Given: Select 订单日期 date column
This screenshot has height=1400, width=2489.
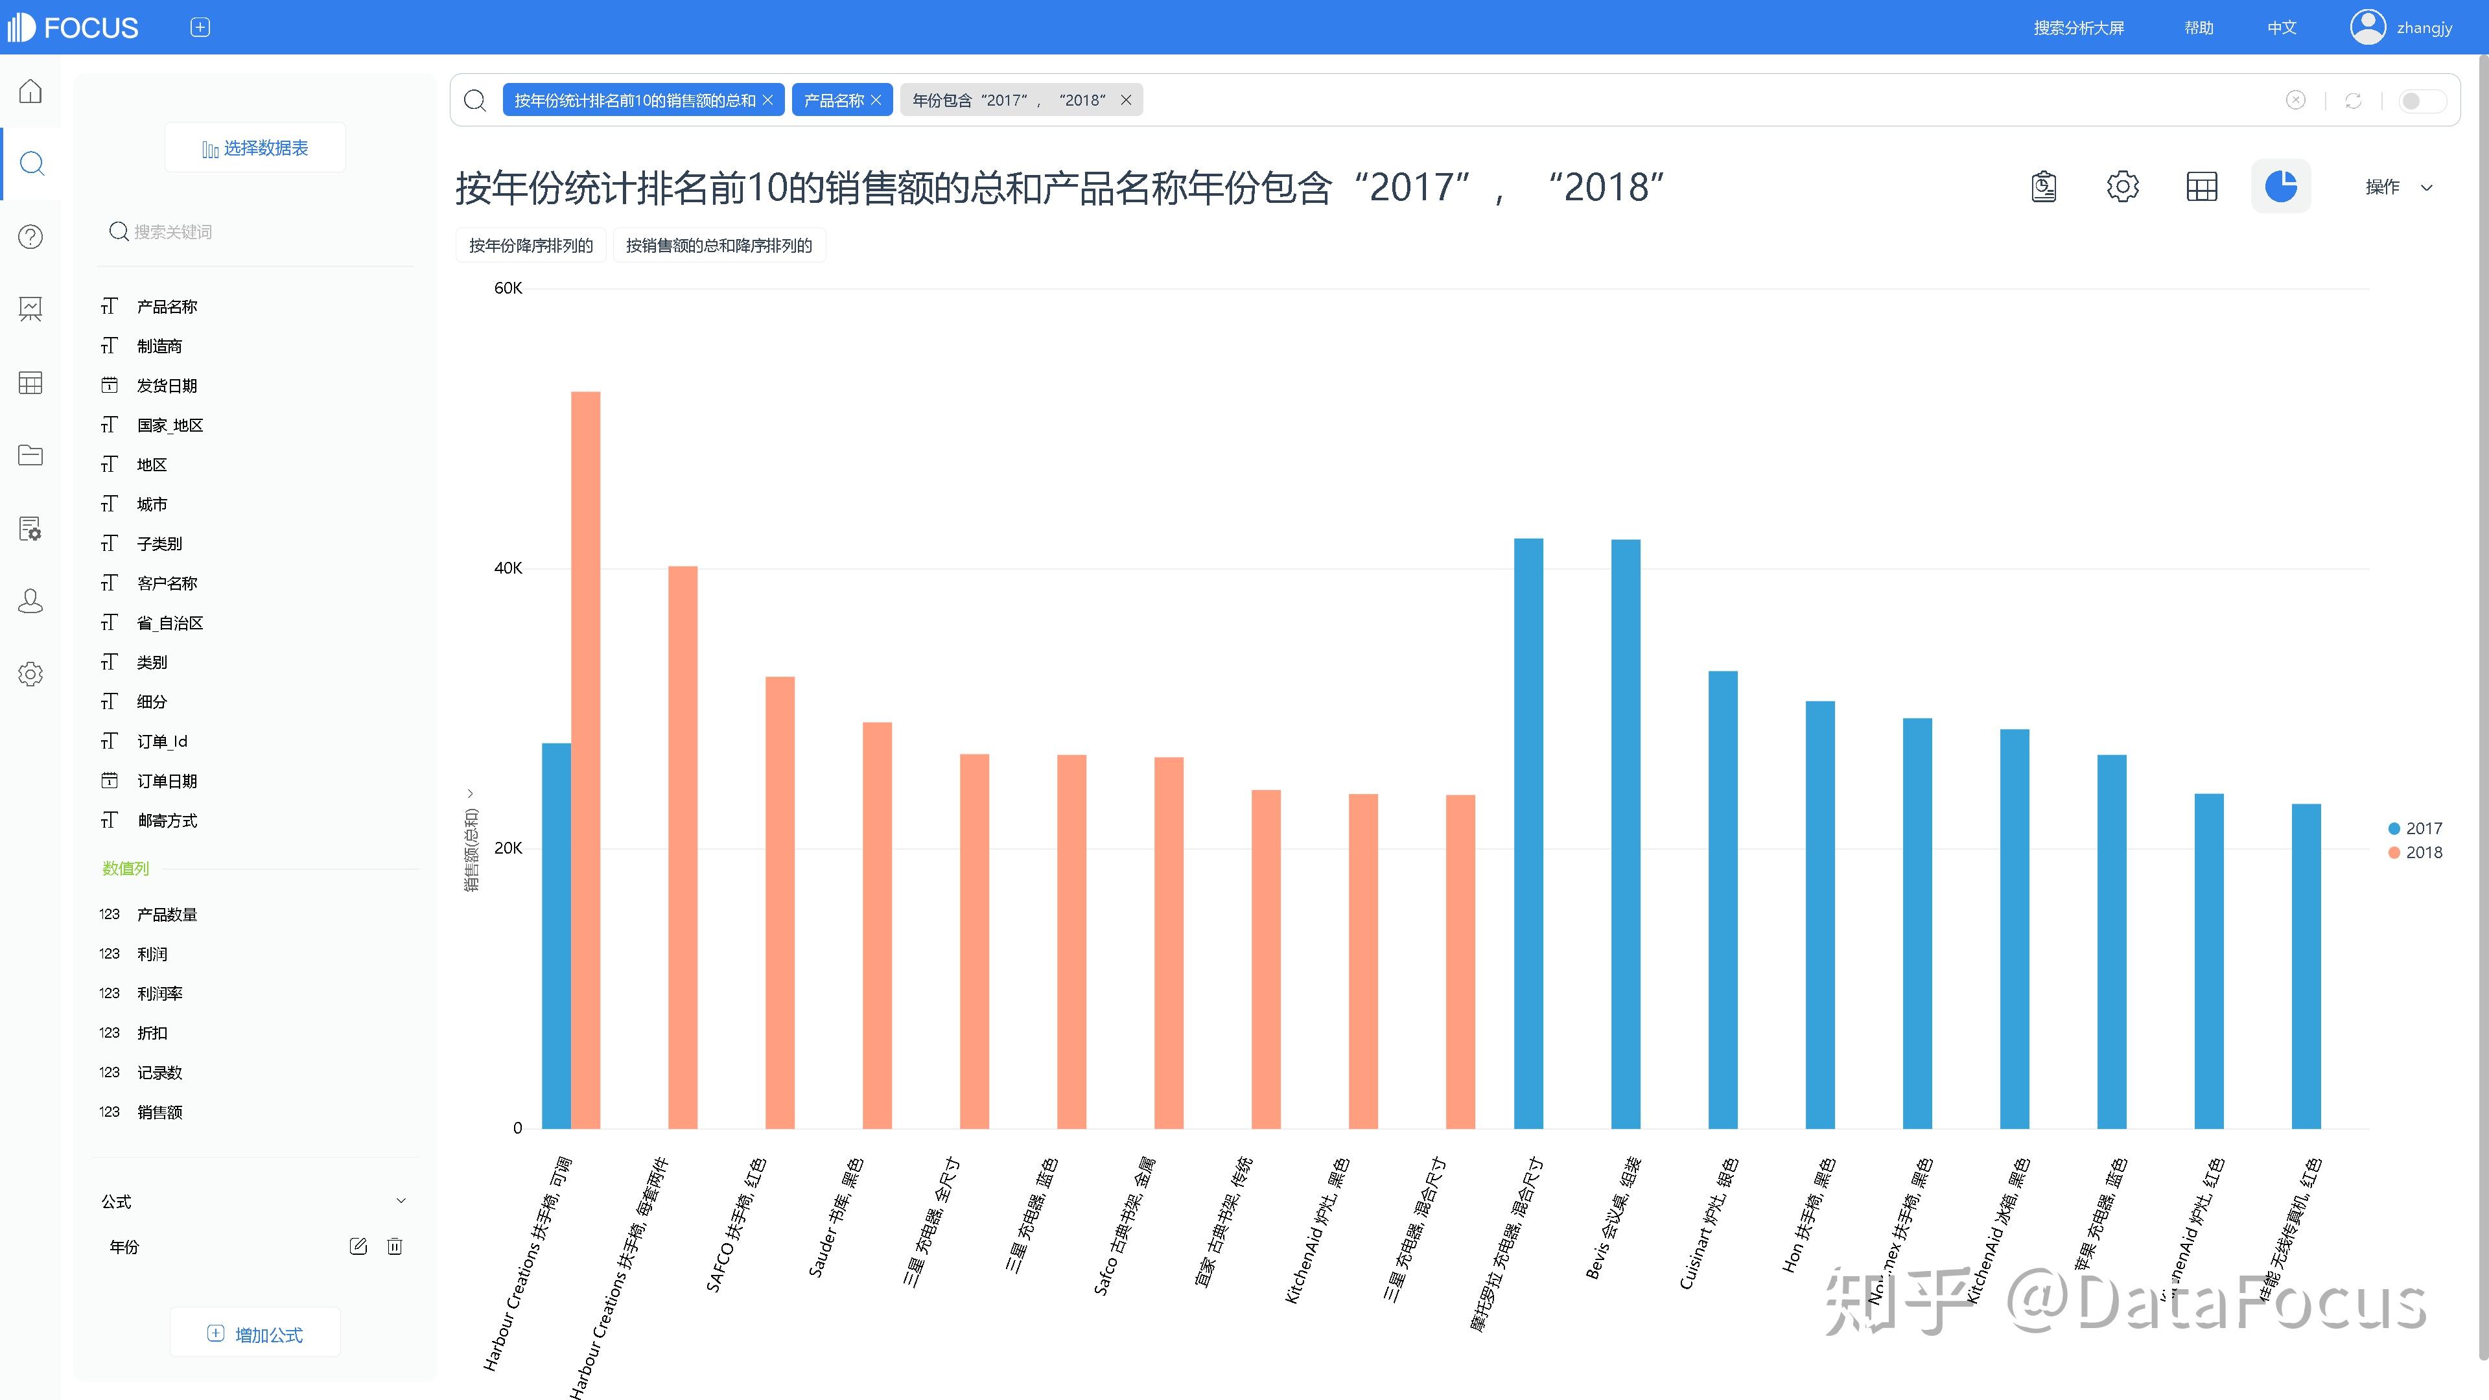Looking at the screenshot, I should 166,780.
